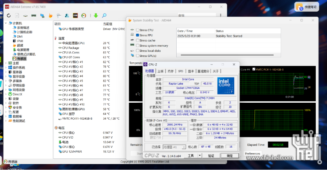The width and height of the screenshot is (327, 170).
Task: Open the Report page icon in AIDA64 toolbar
Action: pyautogui.click(x=17, y=16)
